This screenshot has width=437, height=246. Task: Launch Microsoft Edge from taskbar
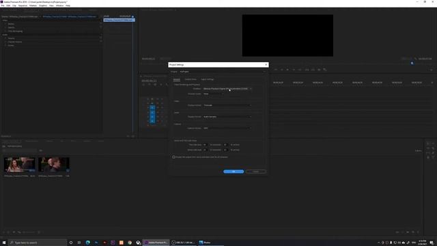[88, 243]
